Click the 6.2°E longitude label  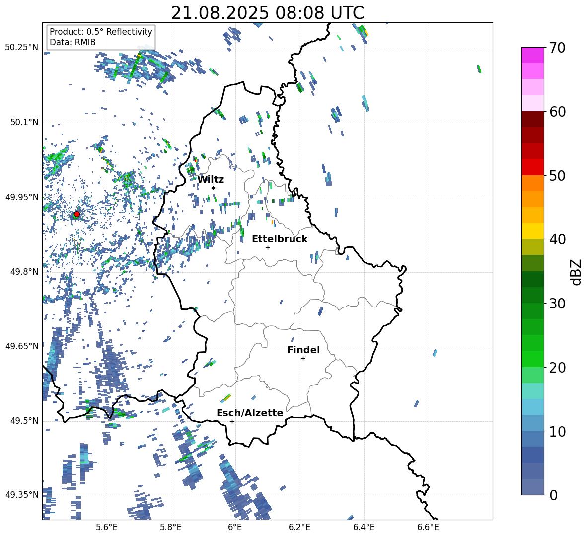coord(299,528)
